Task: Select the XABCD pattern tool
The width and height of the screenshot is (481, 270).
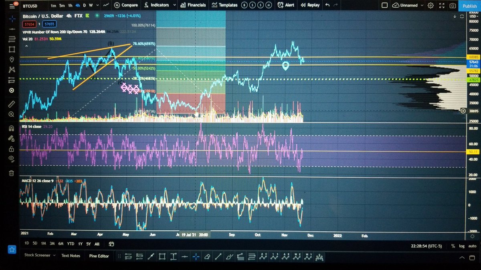Action: [12, 70]
